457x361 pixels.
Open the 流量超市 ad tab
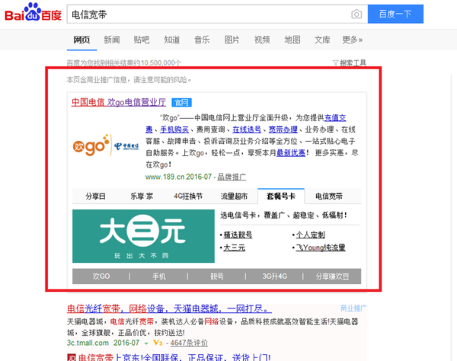point(234,196)
